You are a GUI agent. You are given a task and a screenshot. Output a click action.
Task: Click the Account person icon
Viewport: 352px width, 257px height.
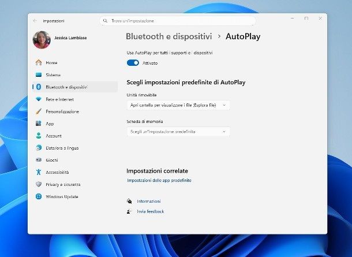tap(39, 136)
